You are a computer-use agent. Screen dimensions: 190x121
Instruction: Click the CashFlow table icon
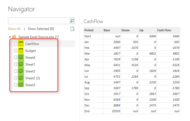pyautogui.click(x=21, y=44)
